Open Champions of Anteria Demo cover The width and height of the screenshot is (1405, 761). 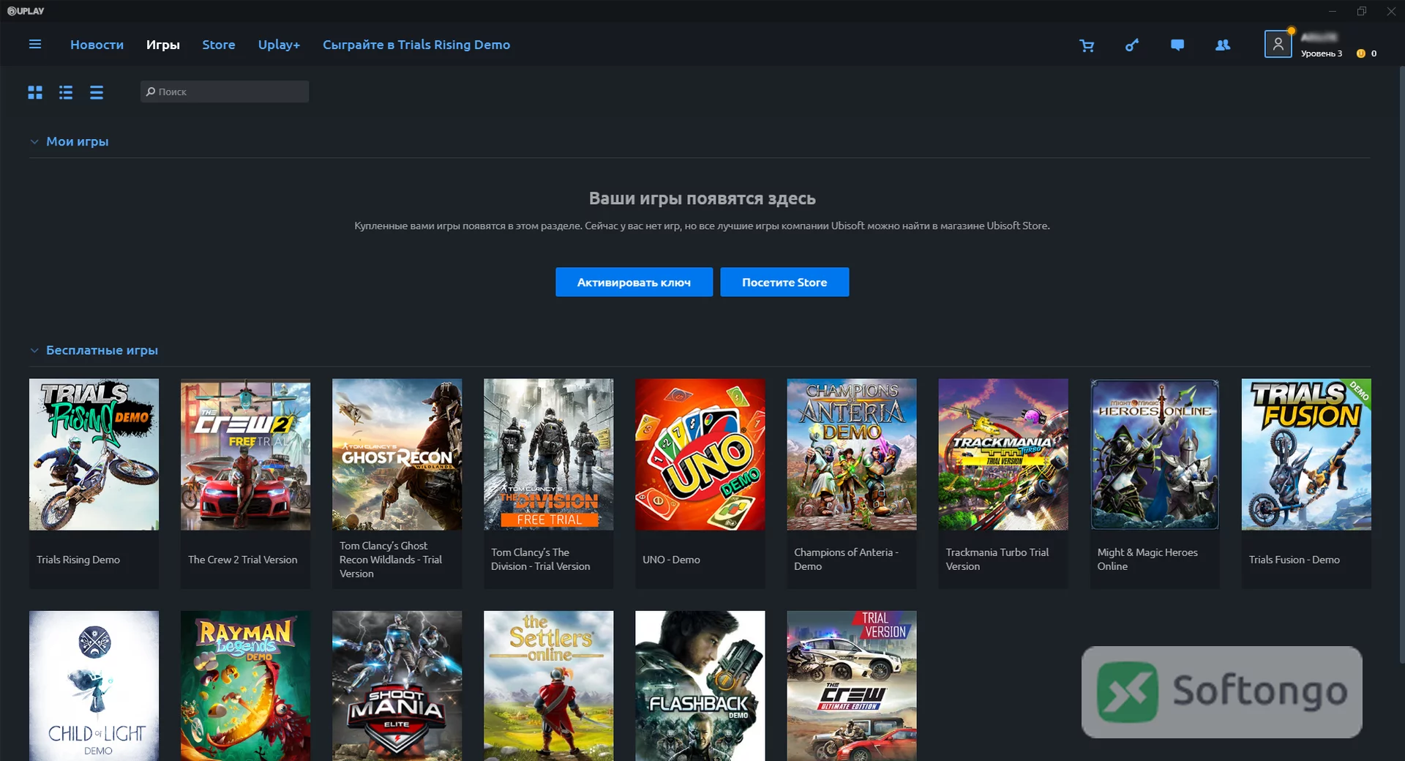point(851,454)
